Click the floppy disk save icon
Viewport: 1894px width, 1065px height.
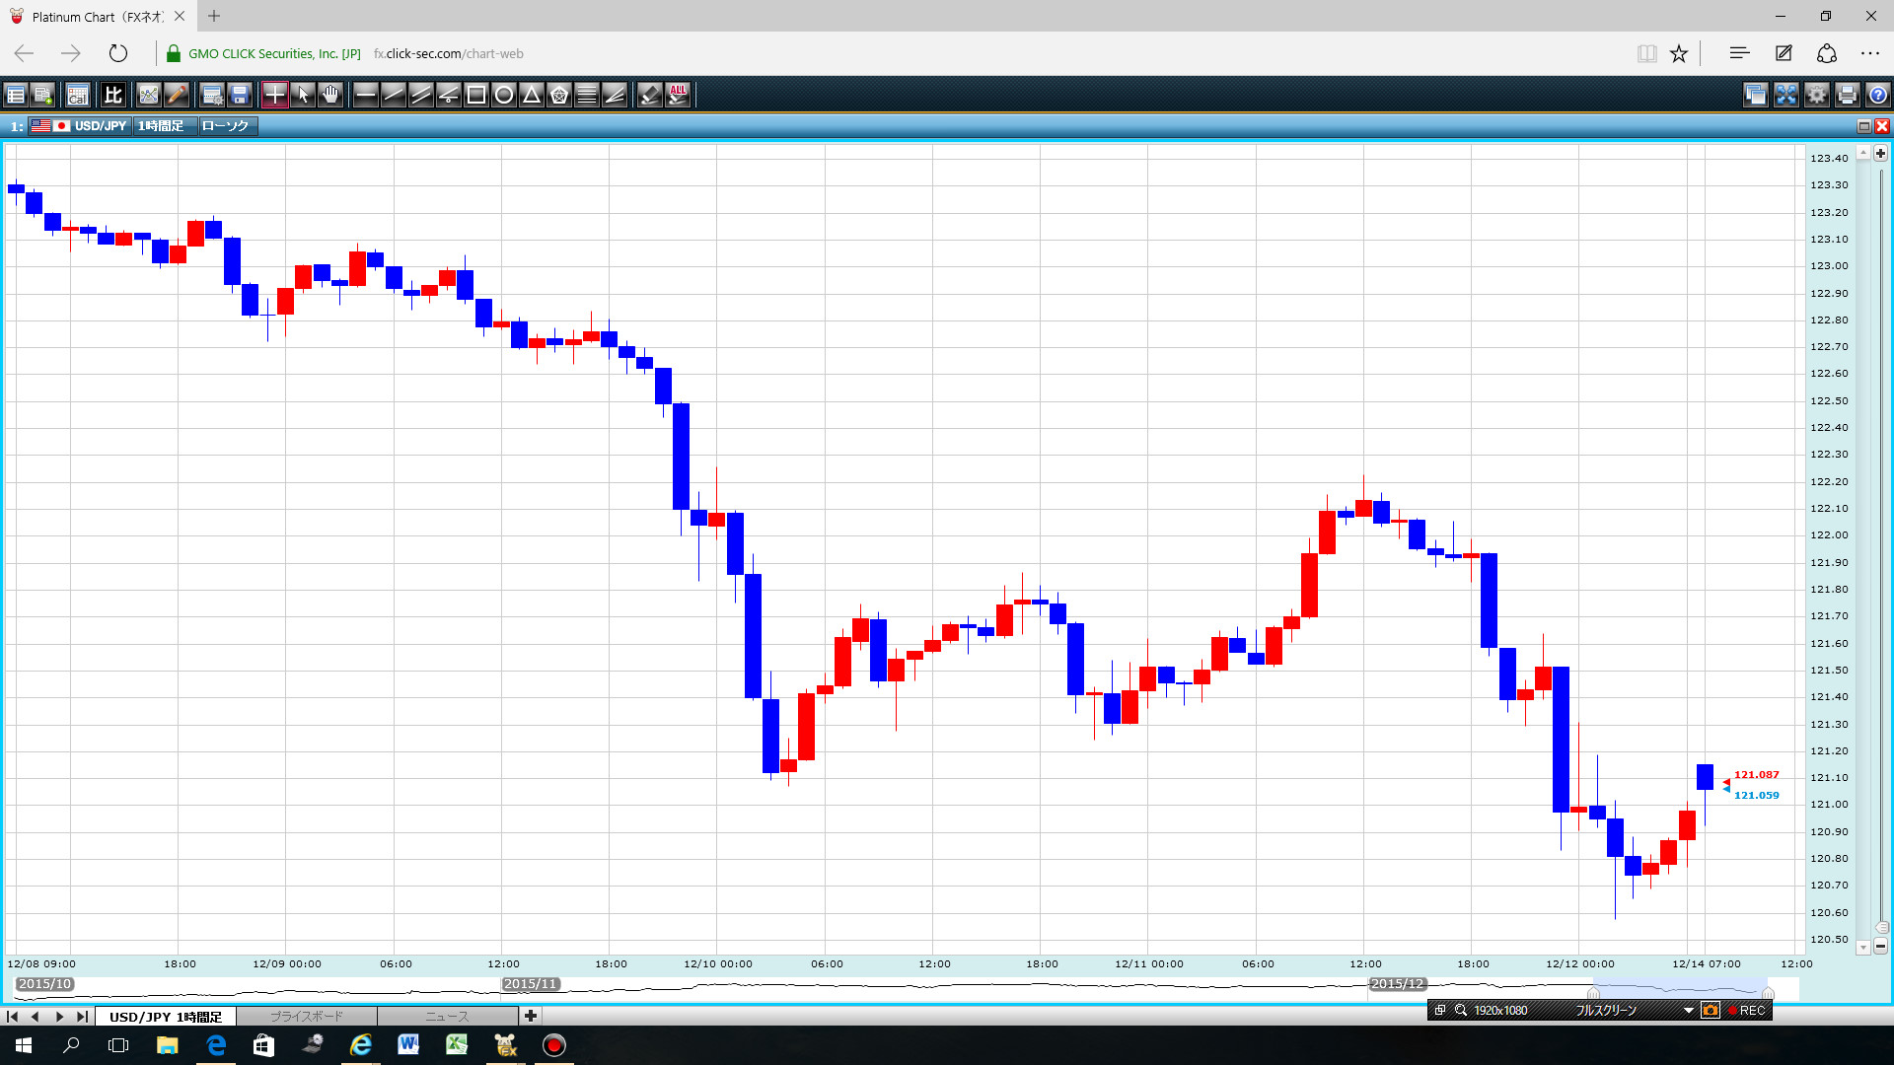(x=240, y=95)
